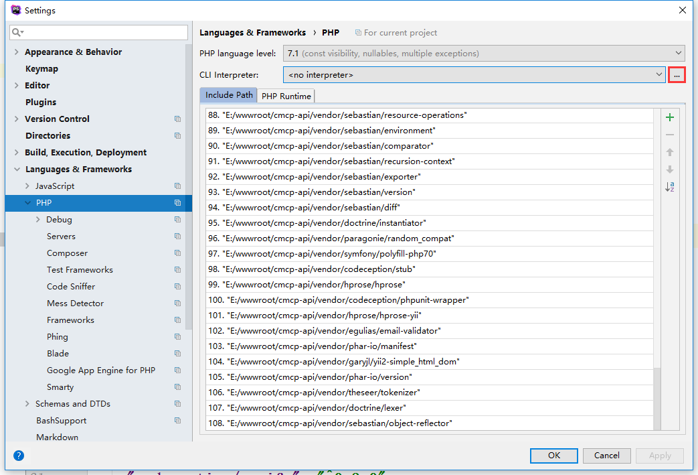Click the minus remove path icon

click(x=669, y=135)
